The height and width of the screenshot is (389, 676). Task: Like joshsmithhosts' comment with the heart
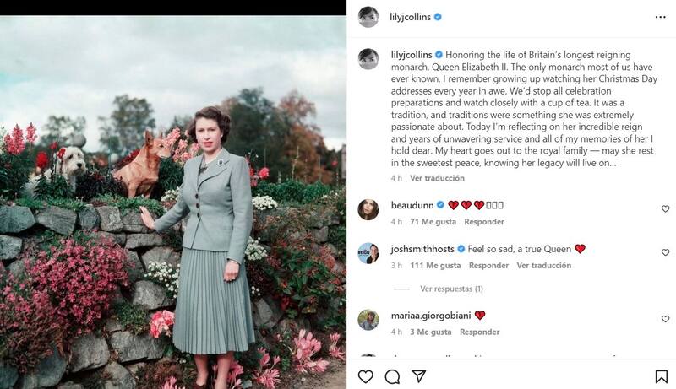[665, 252]
